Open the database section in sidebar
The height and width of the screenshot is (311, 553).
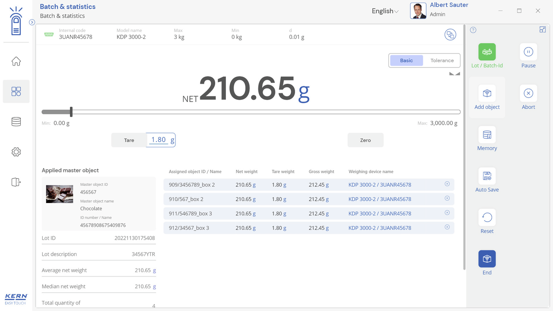coord(16,122)
